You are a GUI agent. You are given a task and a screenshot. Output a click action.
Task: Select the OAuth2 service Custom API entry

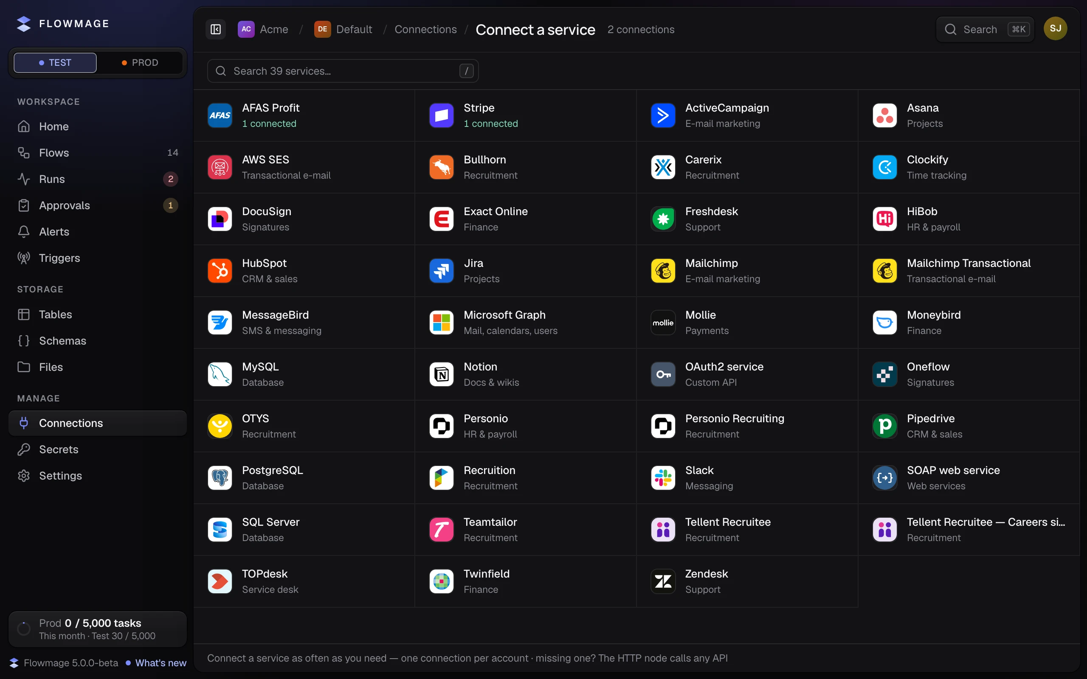tap(747, 374)
